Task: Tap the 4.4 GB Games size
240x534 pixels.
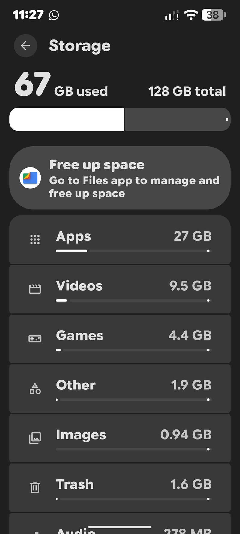Action: click(x=190, y=335)
